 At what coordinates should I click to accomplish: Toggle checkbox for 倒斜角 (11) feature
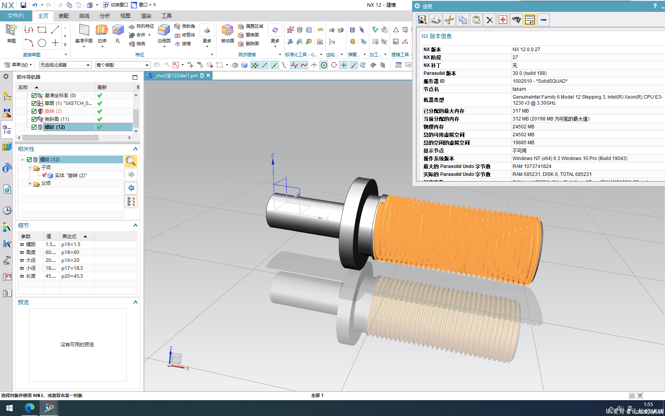click(x=34, y=119)
